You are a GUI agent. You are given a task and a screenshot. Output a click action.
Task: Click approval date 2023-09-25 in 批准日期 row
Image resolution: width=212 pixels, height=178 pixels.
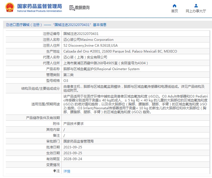(73, 147)
